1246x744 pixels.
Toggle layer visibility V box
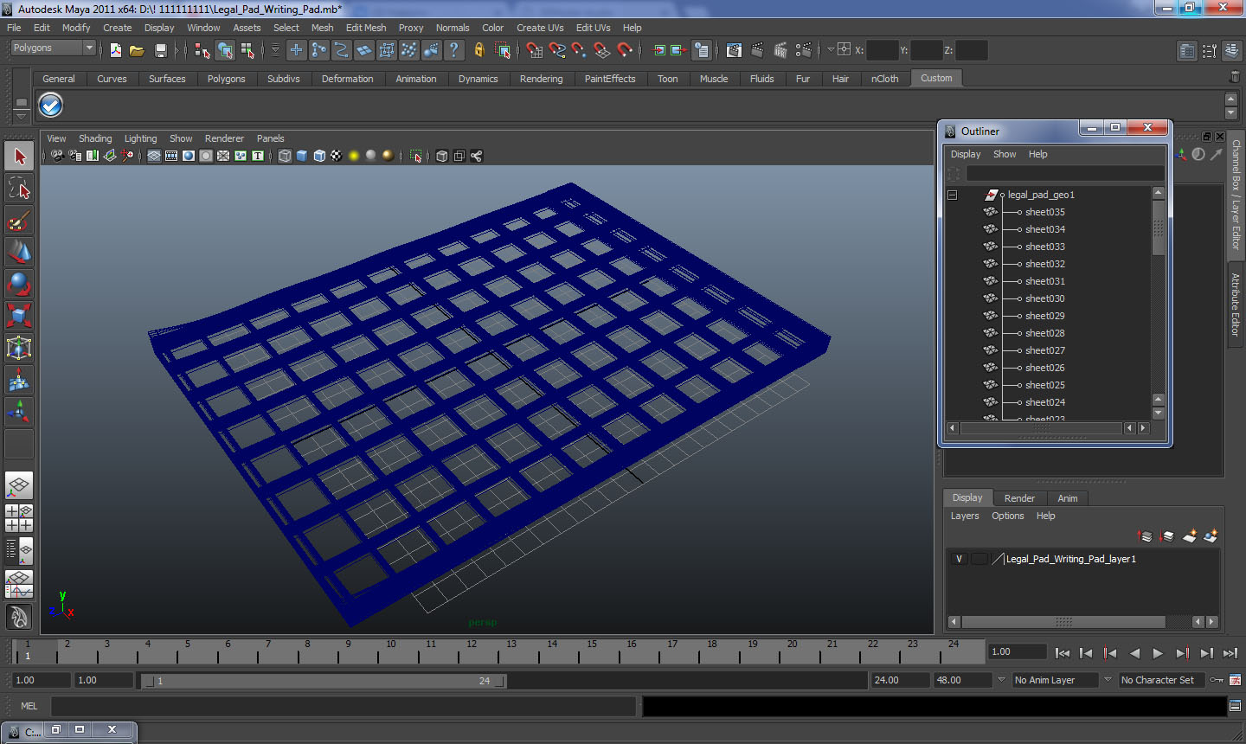click(959, 559)
